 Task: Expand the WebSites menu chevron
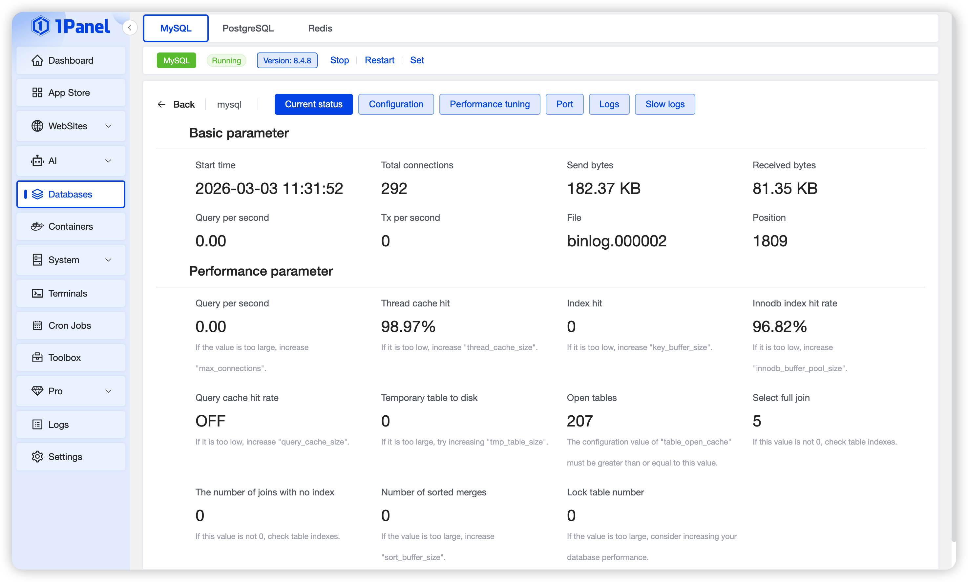click(x=109, y=126)
